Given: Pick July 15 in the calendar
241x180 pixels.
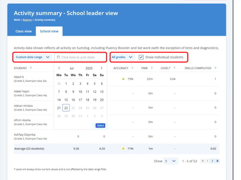Looking at the screenshot, I should (x=66, y=100).
